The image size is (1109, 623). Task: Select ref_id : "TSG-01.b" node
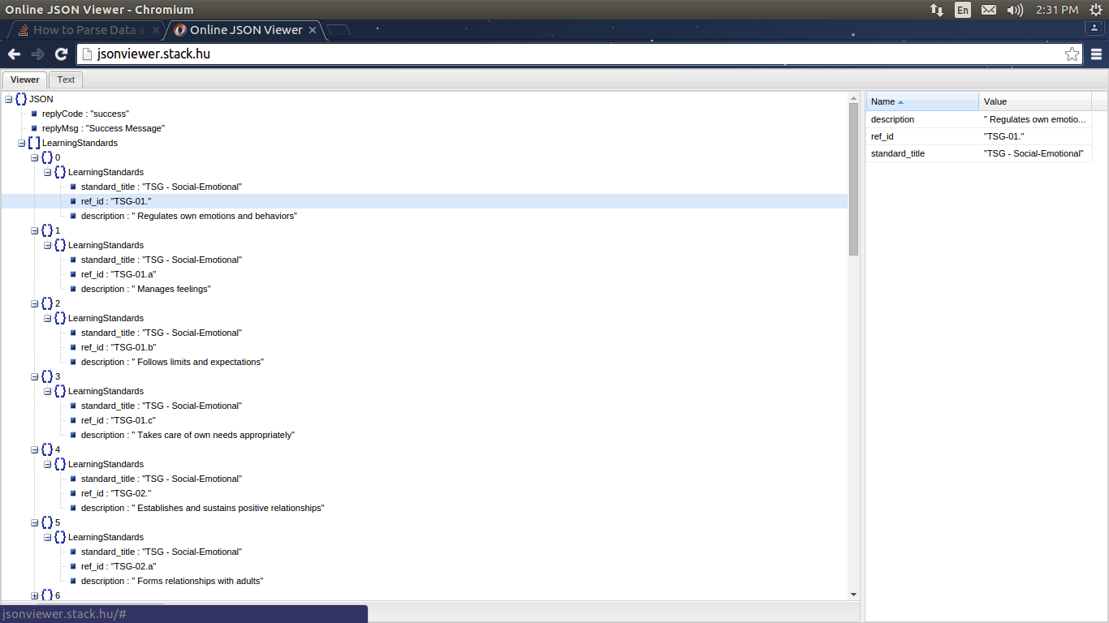coord(119,347)
